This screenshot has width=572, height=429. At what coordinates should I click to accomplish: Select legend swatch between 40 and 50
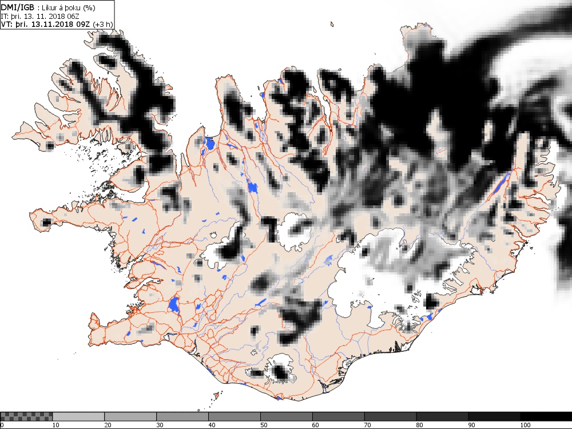coord(234,416)
